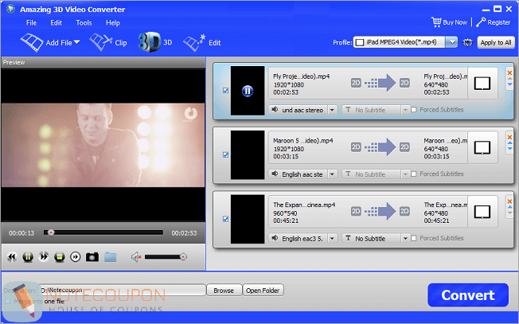Move Maroon 5 item down

[x=509, y=149]
